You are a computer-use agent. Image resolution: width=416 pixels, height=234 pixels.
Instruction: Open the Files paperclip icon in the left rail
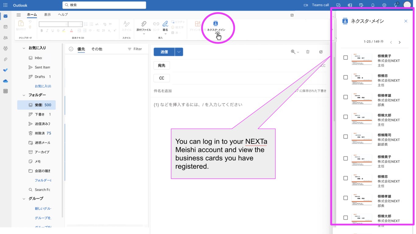5,59
